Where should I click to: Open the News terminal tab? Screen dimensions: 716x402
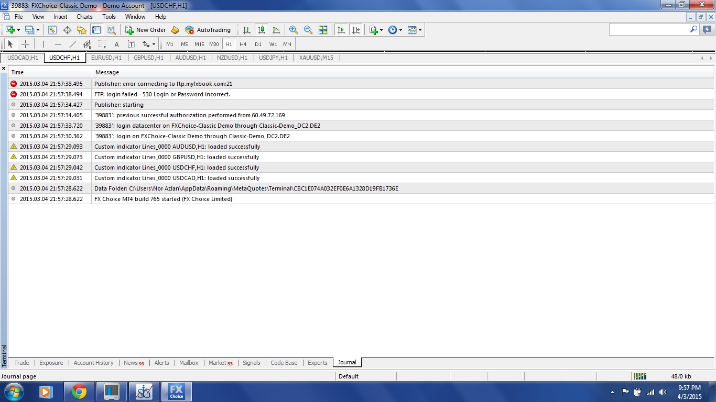tap(134, 363)
